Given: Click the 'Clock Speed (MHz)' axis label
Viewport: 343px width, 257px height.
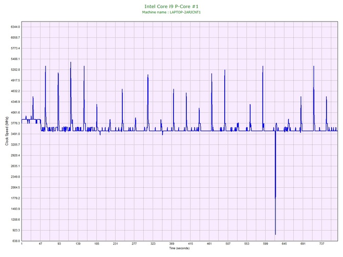Looking at the screenshot, I should (7, 131).
